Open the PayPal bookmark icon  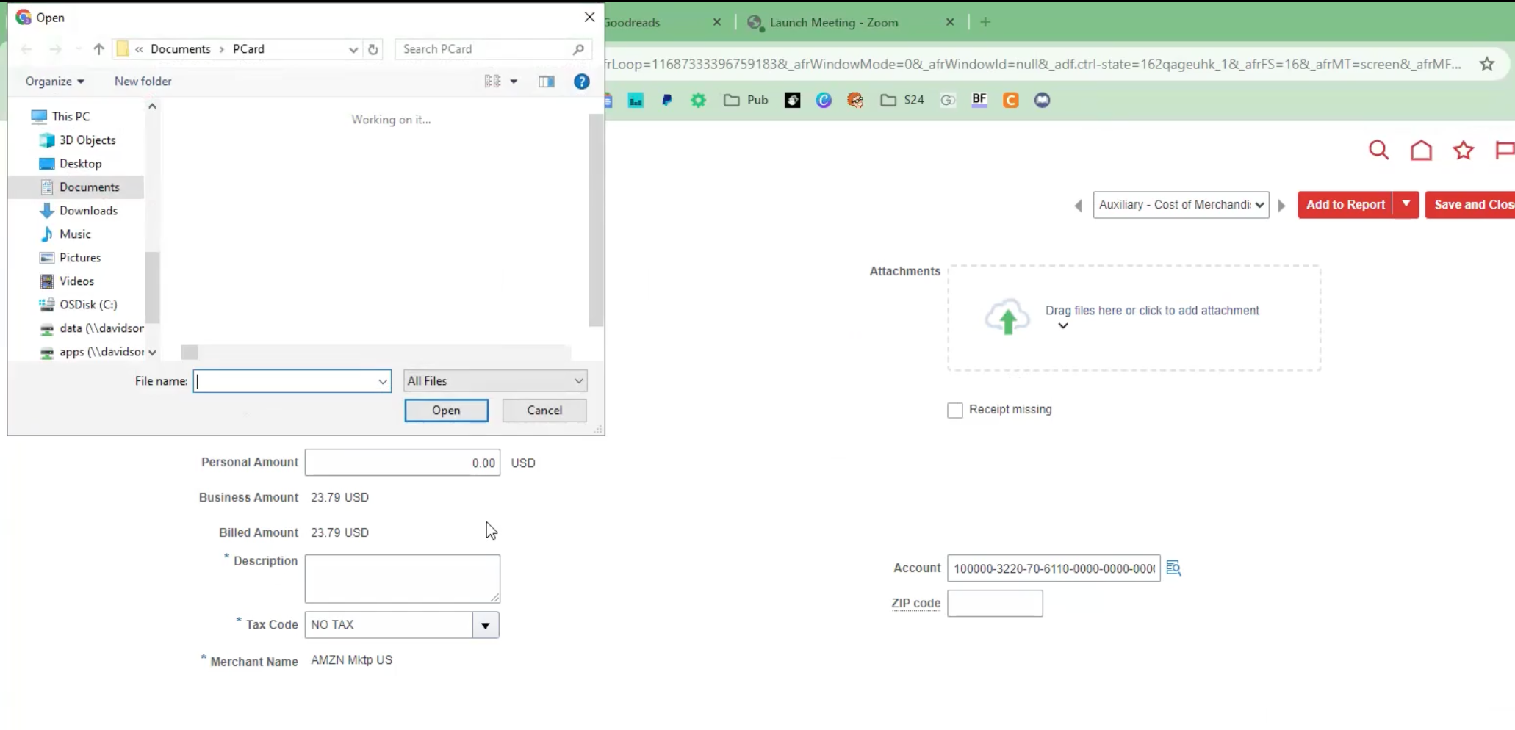point(667,100)
